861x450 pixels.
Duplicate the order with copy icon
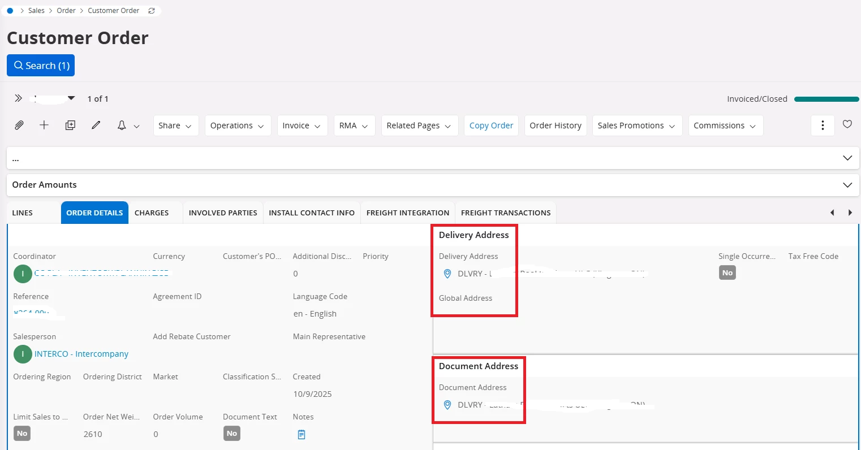pyautogui.click(x=70, y=126)
